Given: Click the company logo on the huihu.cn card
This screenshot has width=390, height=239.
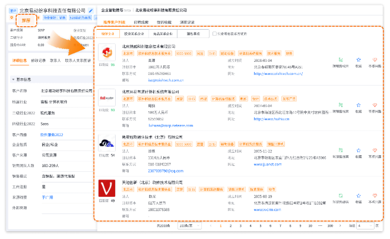Looking at the screenshot, I should pos(107,98).
